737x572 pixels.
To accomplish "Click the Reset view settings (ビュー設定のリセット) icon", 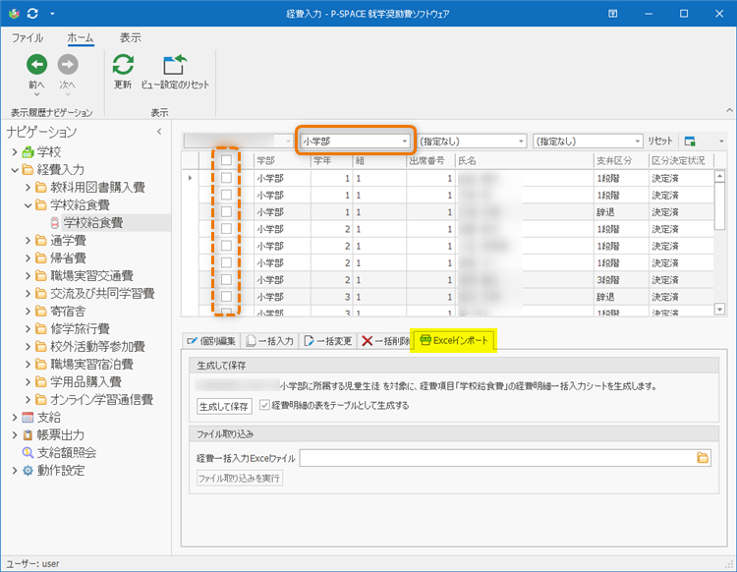I will pos(175,65).
